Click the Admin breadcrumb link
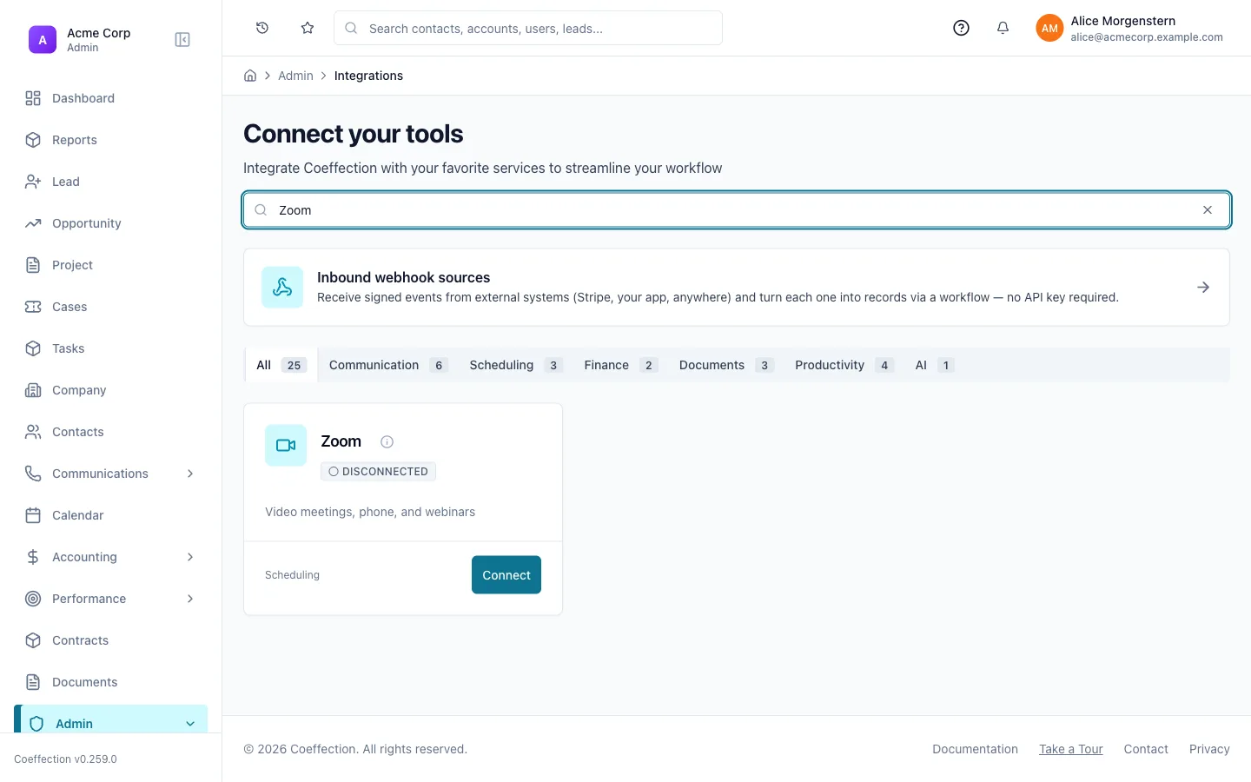This screenshot has width=1251, height=782. point(295,76)
